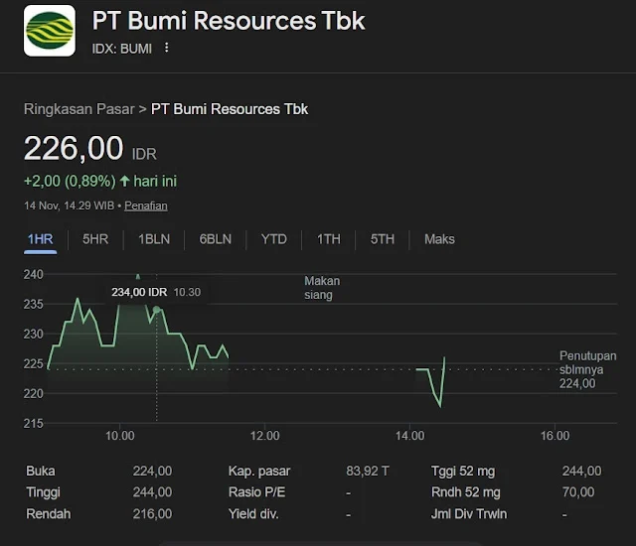The height and width of the screenshot is (546, 636).
Task: Click the Yield div. label
Action: [x=253, y=514]
